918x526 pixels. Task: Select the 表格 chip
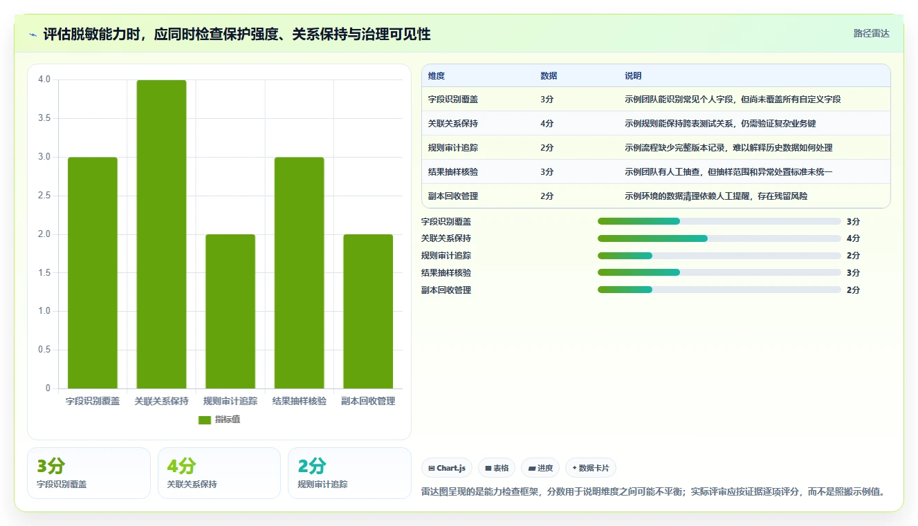click(497, 468)
